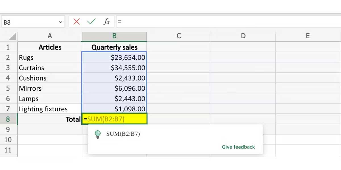Image resolution: width=341 pixels, height=170 pixels.
Task: Click the Give feedback link
Action: tap(238, 147)
